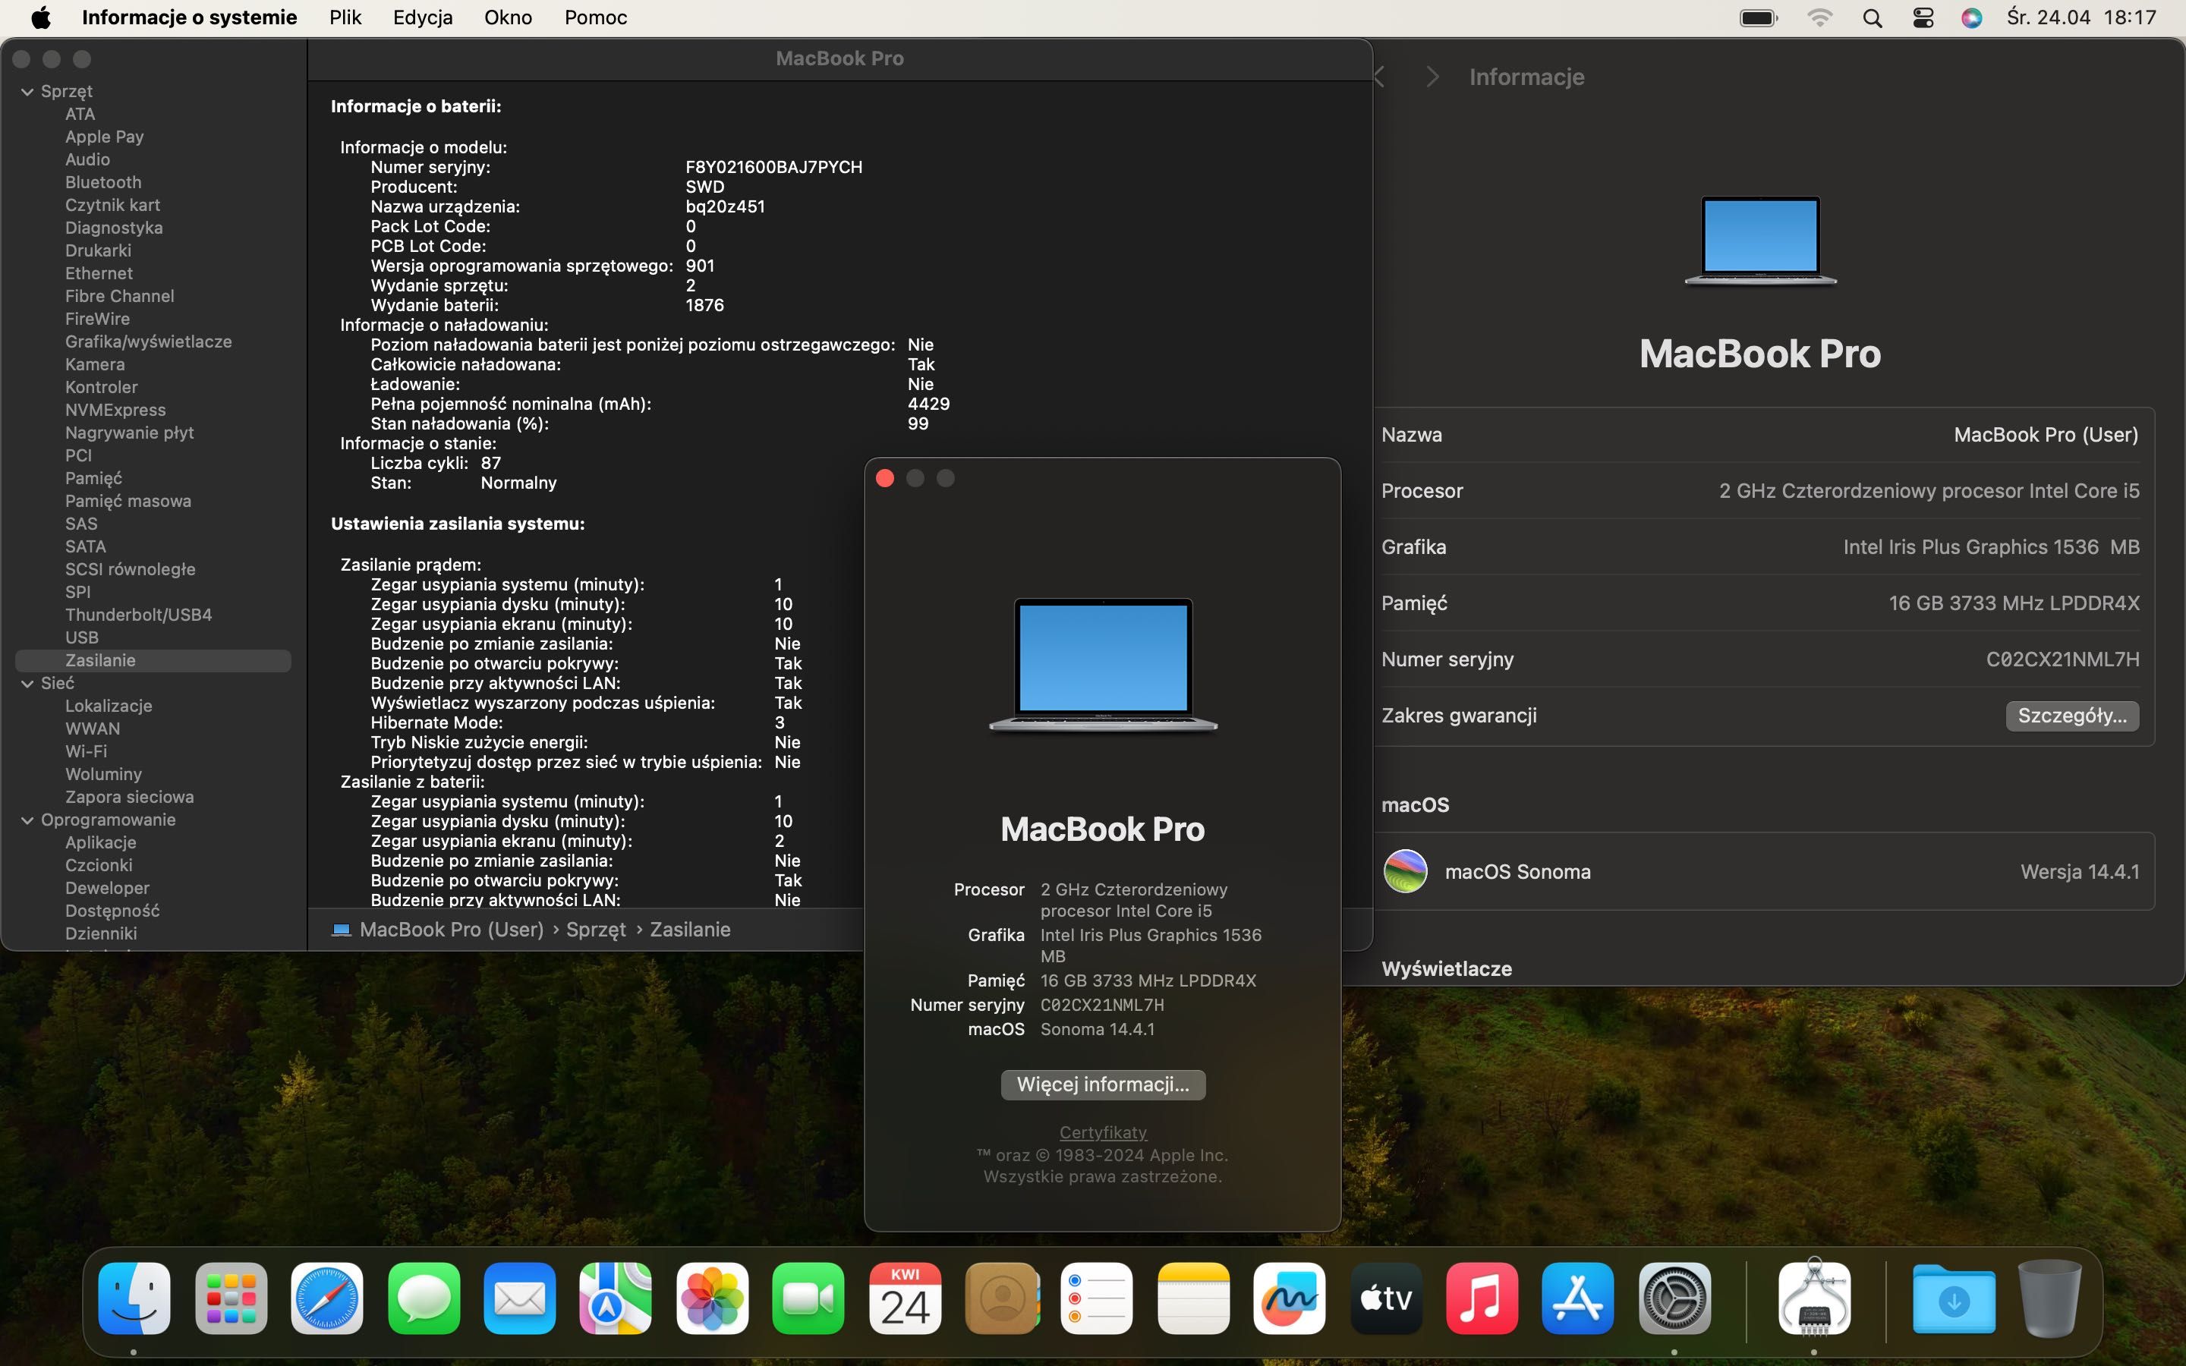Click serial number C02CX21NML7H in About window
Viewport: 2186px width, 1366px height.
[1101, 1005]
